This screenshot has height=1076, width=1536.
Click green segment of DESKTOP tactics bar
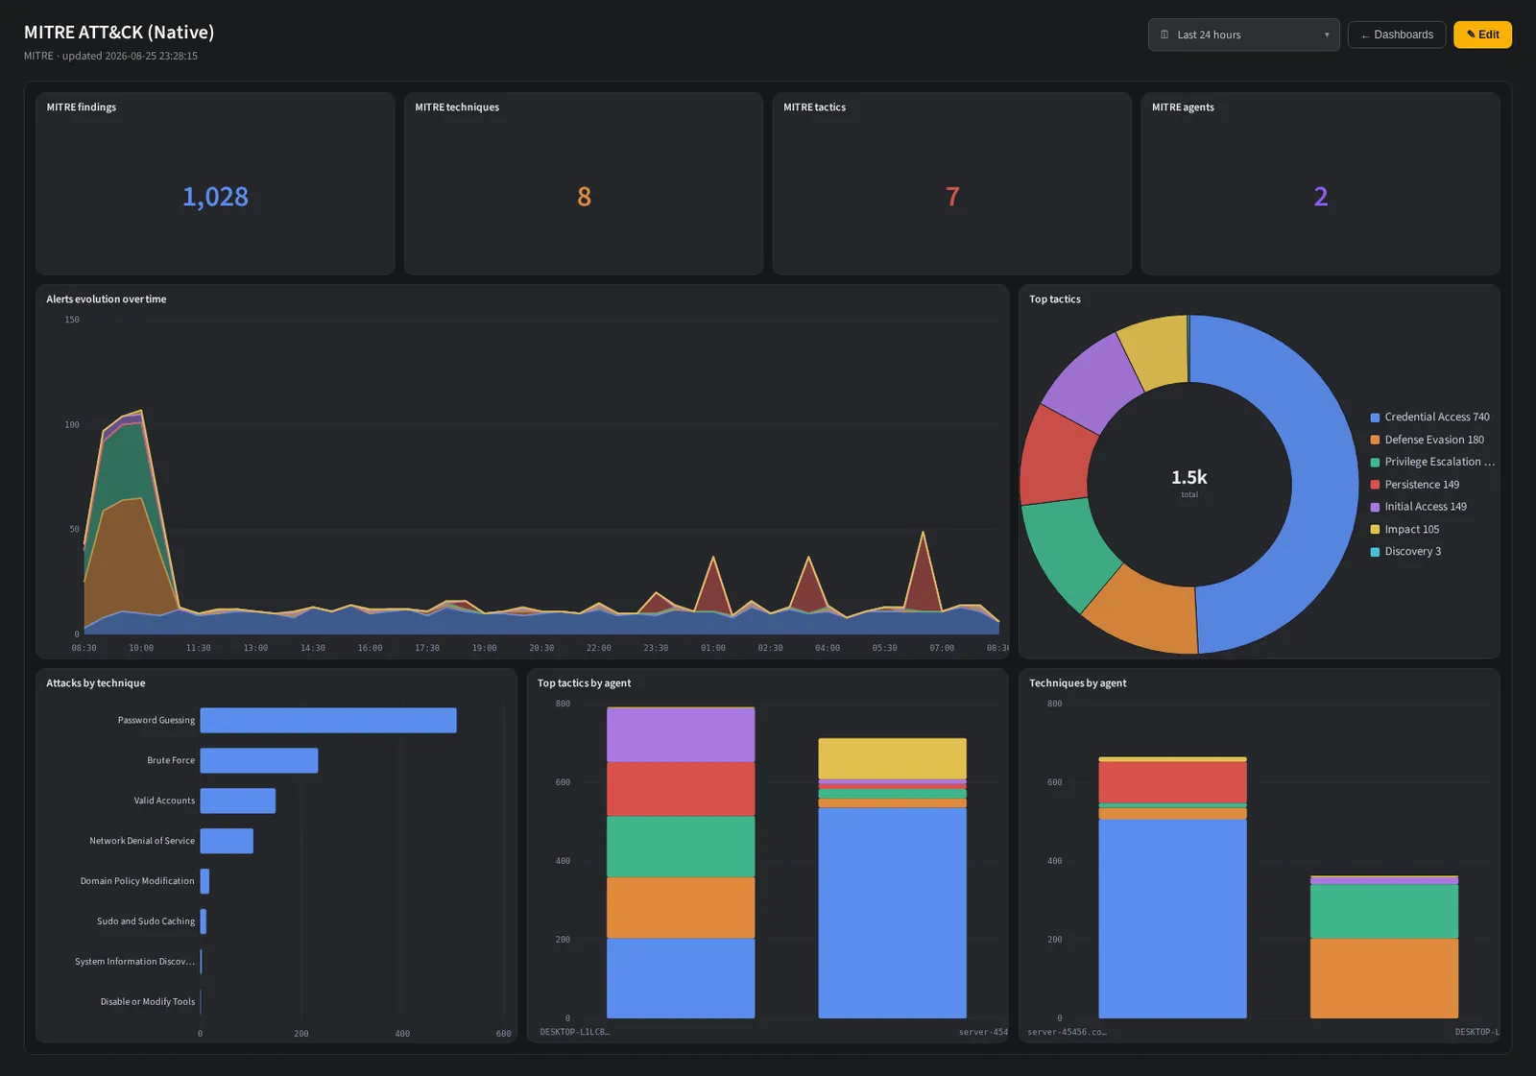click(681, 847)
